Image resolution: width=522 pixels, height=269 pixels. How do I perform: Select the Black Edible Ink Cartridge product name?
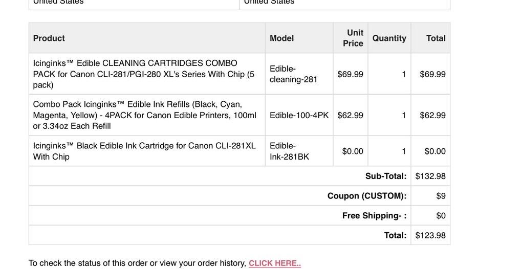pos(144,151)
